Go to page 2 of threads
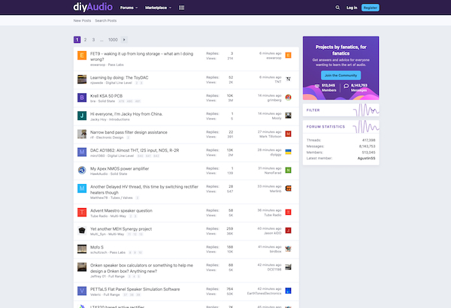 [86, 39]
